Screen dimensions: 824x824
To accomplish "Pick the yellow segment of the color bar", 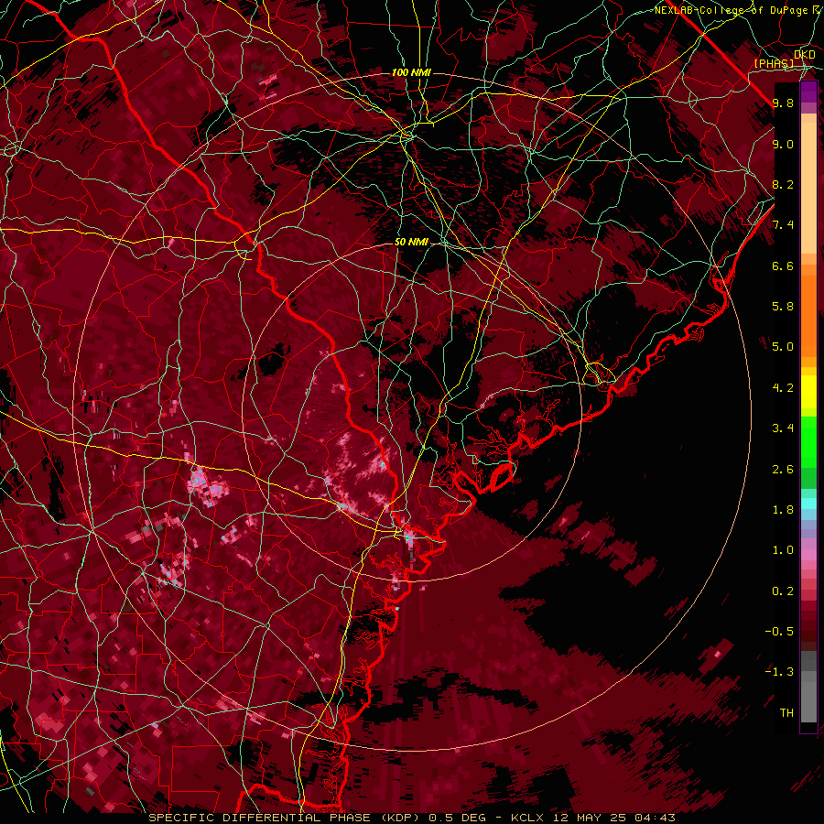I will click(808, 392).
